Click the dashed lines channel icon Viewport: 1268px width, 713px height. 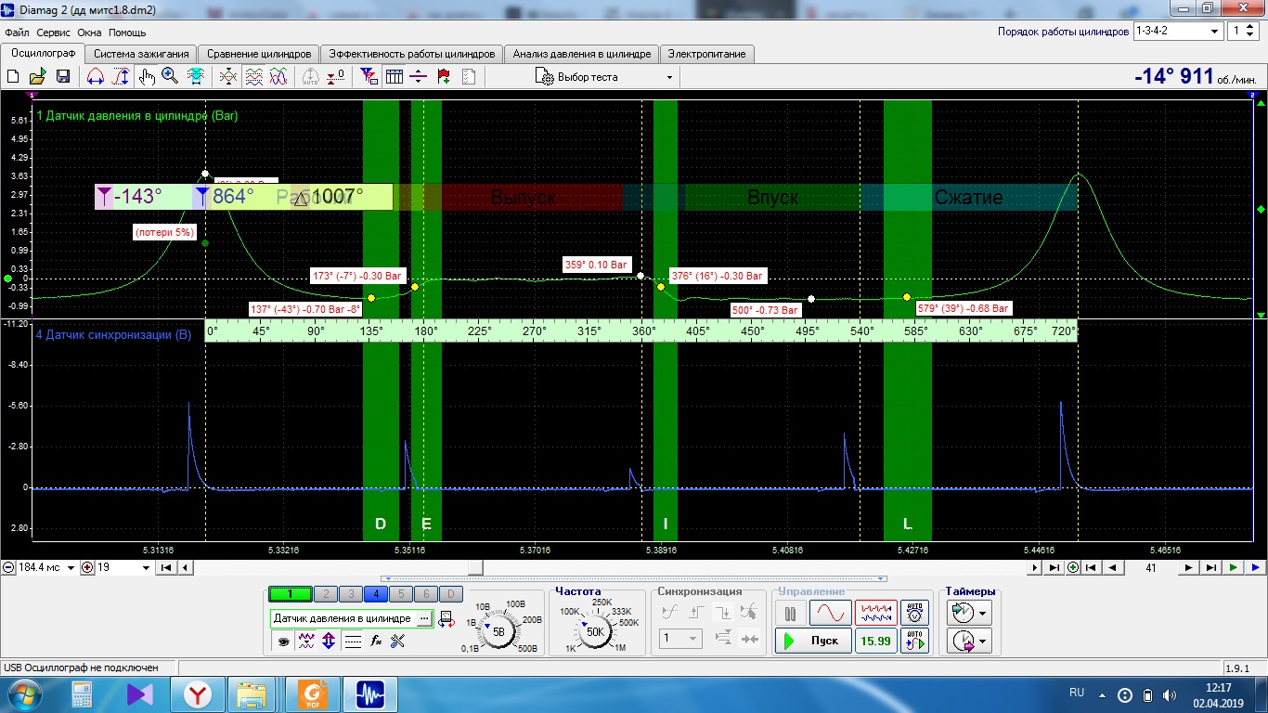pyautogui.click(x=353, y=641)
